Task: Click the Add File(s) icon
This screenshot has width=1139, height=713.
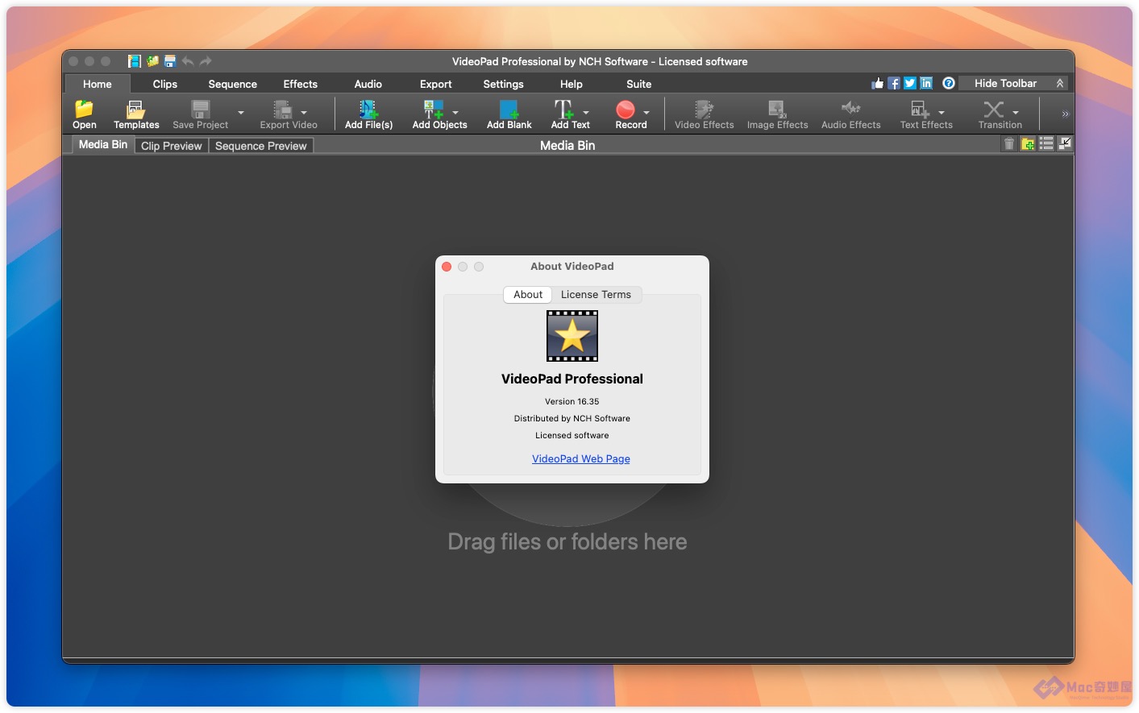Action: click(x=368, y=109)
